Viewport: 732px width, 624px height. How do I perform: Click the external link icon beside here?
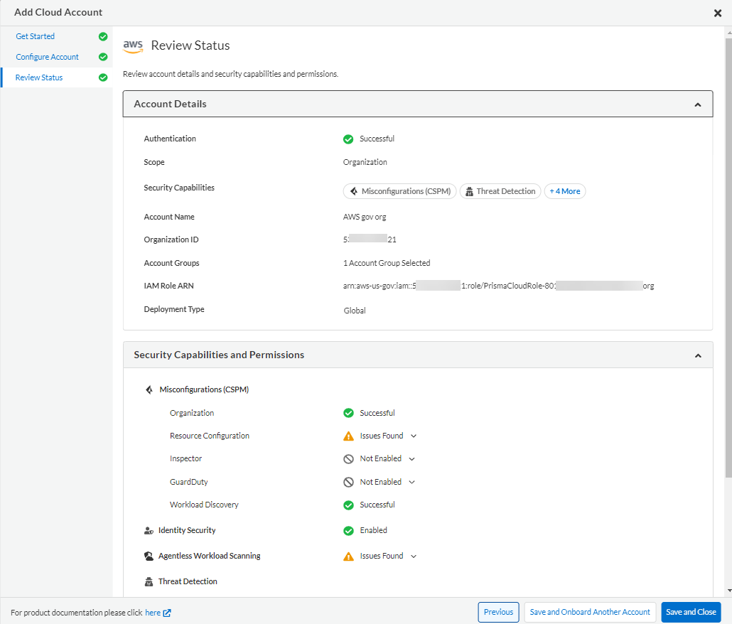167,613
